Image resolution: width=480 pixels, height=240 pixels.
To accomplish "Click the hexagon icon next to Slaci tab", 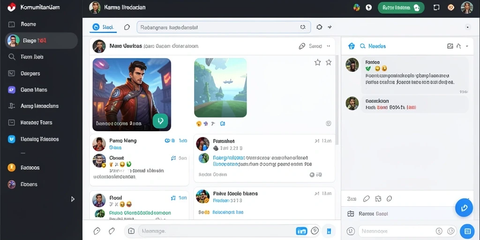I will pos(127,27).
